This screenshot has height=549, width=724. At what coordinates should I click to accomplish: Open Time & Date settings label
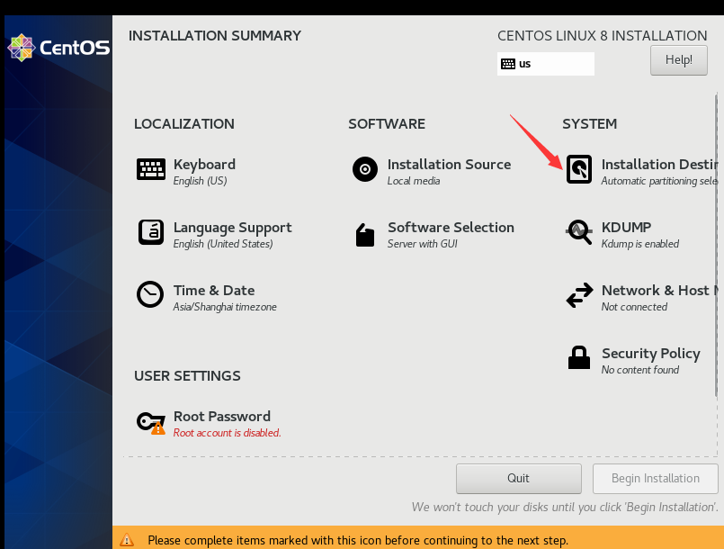[214, 291]
